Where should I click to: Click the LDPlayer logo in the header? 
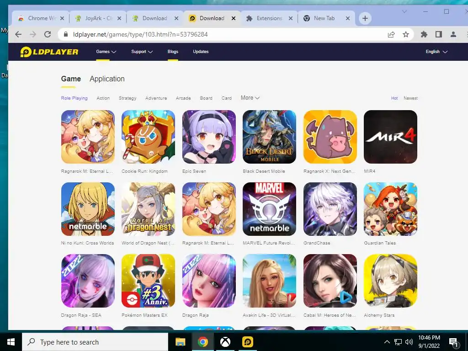click(x=49, y=52)
